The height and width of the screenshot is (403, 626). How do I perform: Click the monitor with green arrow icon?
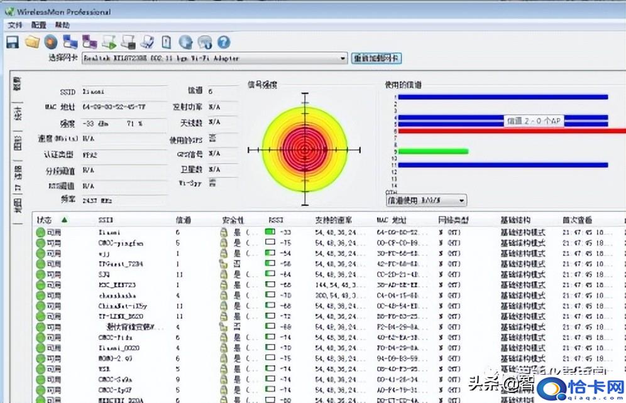pyautogui.click(x=109, y=42)
